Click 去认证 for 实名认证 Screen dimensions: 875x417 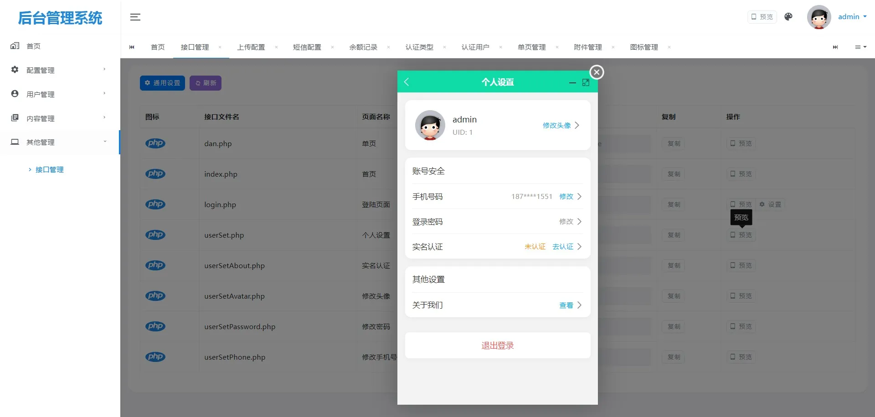pos(562,246)
